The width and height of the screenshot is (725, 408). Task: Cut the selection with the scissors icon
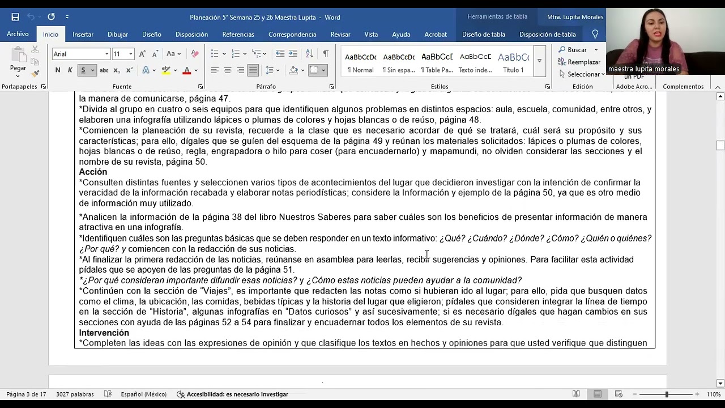35,50
